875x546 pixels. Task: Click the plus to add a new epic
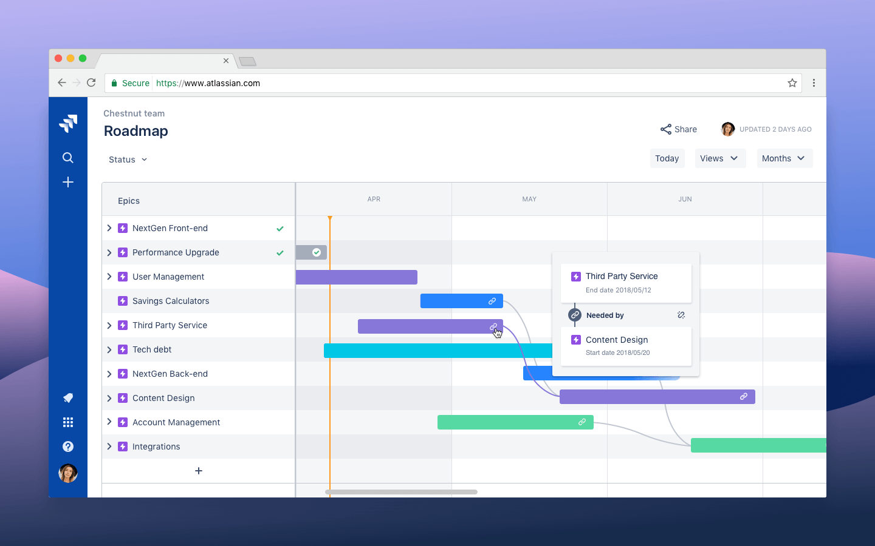(199, 471)
